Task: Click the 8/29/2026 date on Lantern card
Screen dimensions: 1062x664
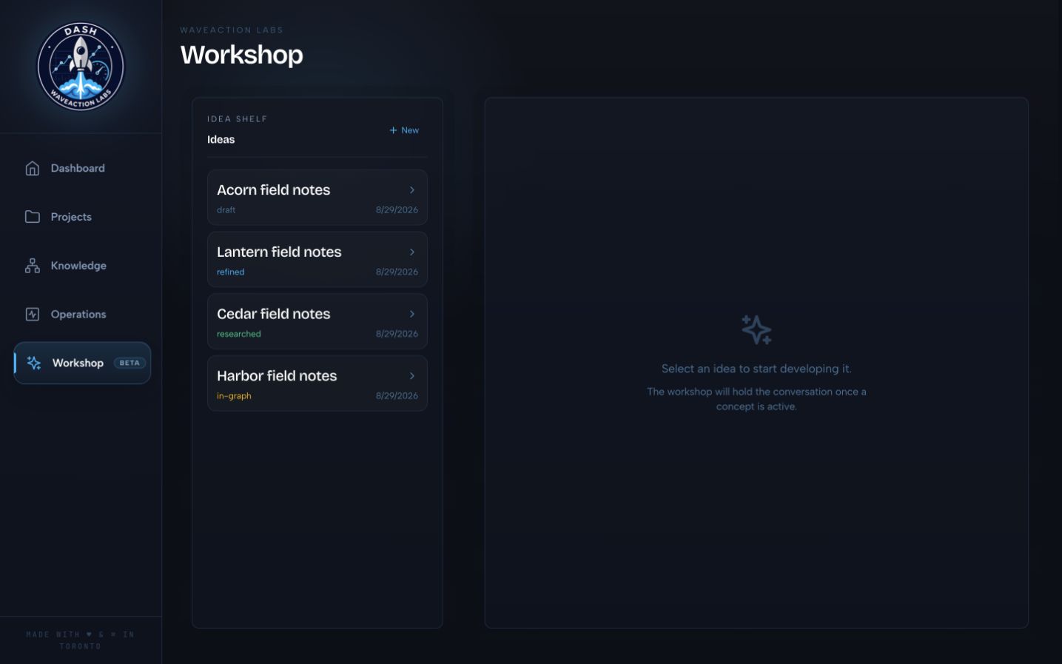Action: 397,272
